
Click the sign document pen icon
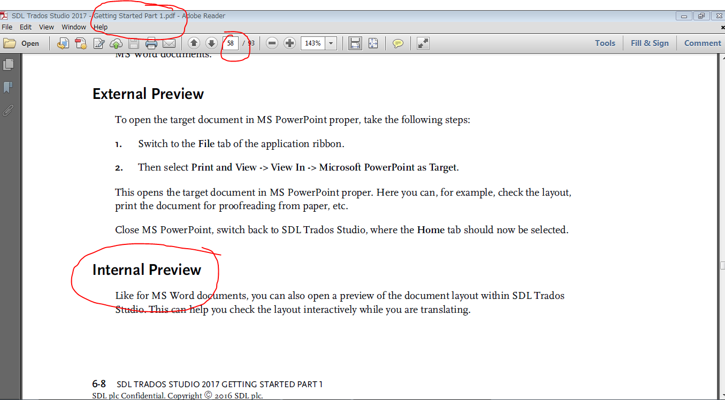99,43
